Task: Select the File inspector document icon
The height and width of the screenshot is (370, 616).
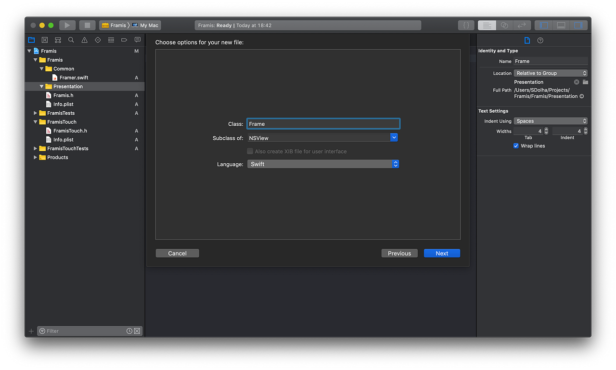Action: tap(526, 40)
